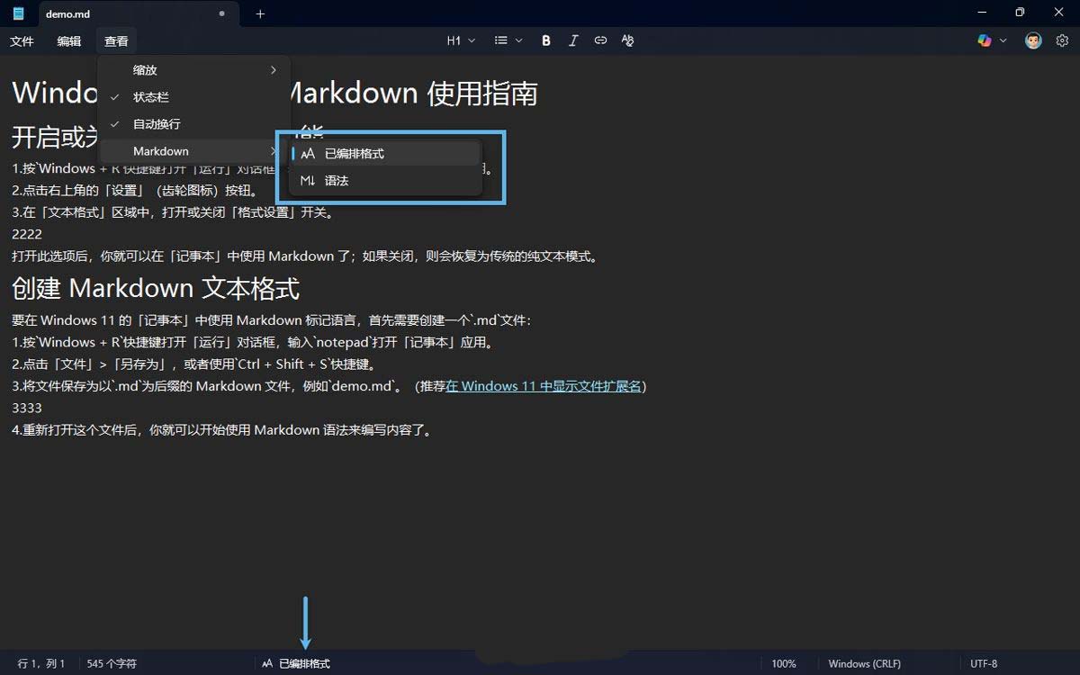
Task: Open the Copilot icon in the toolbar
Action: pos(984,40)
